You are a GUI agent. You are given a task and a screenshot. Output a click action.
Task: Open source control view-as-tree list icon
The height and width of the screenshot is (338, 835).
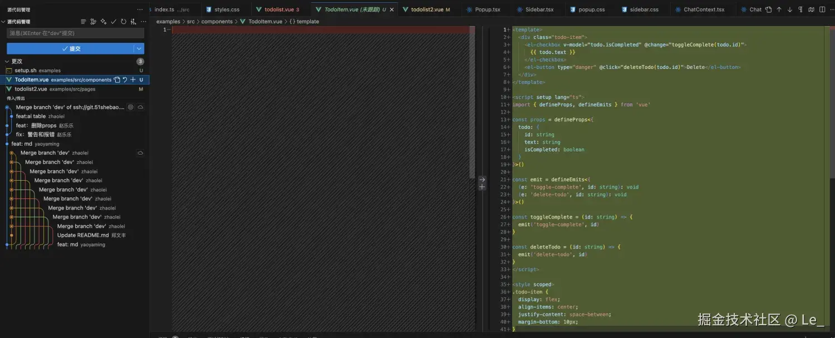coord(83,22)
